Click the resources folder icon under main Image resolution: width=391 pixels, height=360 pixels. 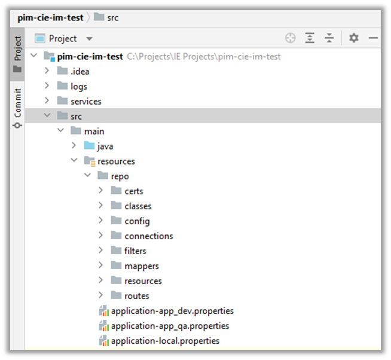[90, 161]
